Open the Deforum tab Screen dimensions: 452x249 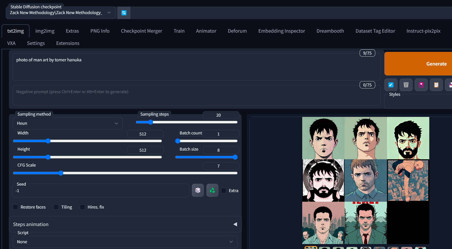[x=237, y=31]
